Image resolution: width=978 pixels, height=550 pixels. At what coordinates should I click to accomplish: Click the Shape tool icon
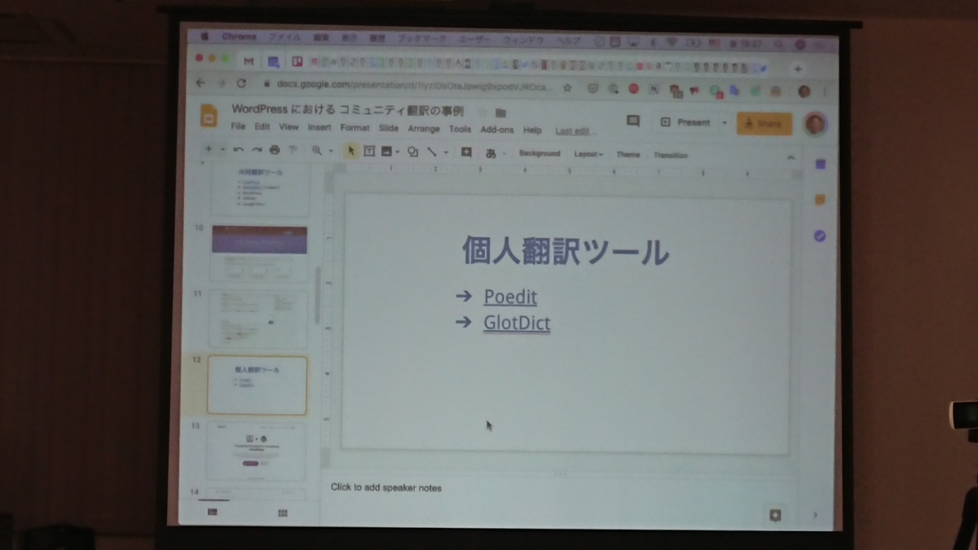pyautogui.click(x=412, y=152)
